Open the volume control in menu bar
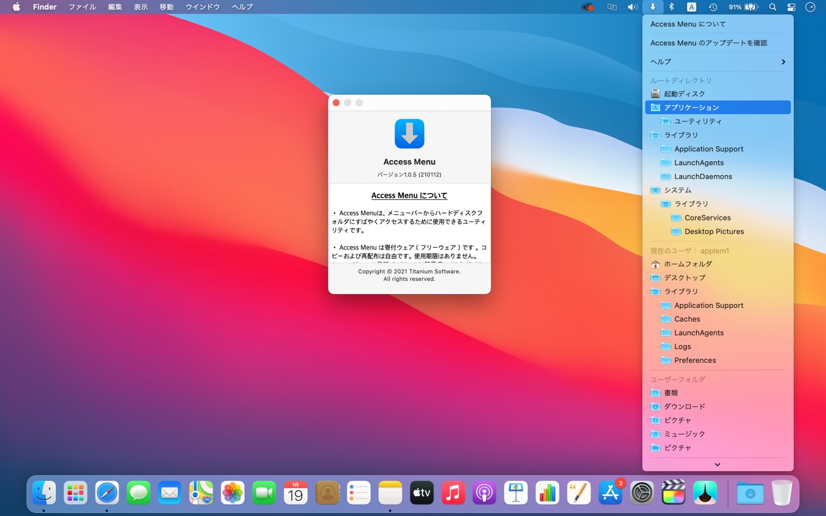826x516 pixels. (632, 7)
